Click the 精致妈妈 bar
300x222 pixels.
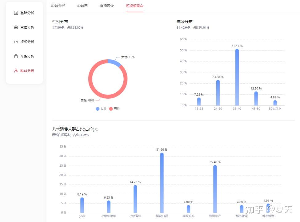click(x=188, y=209)
